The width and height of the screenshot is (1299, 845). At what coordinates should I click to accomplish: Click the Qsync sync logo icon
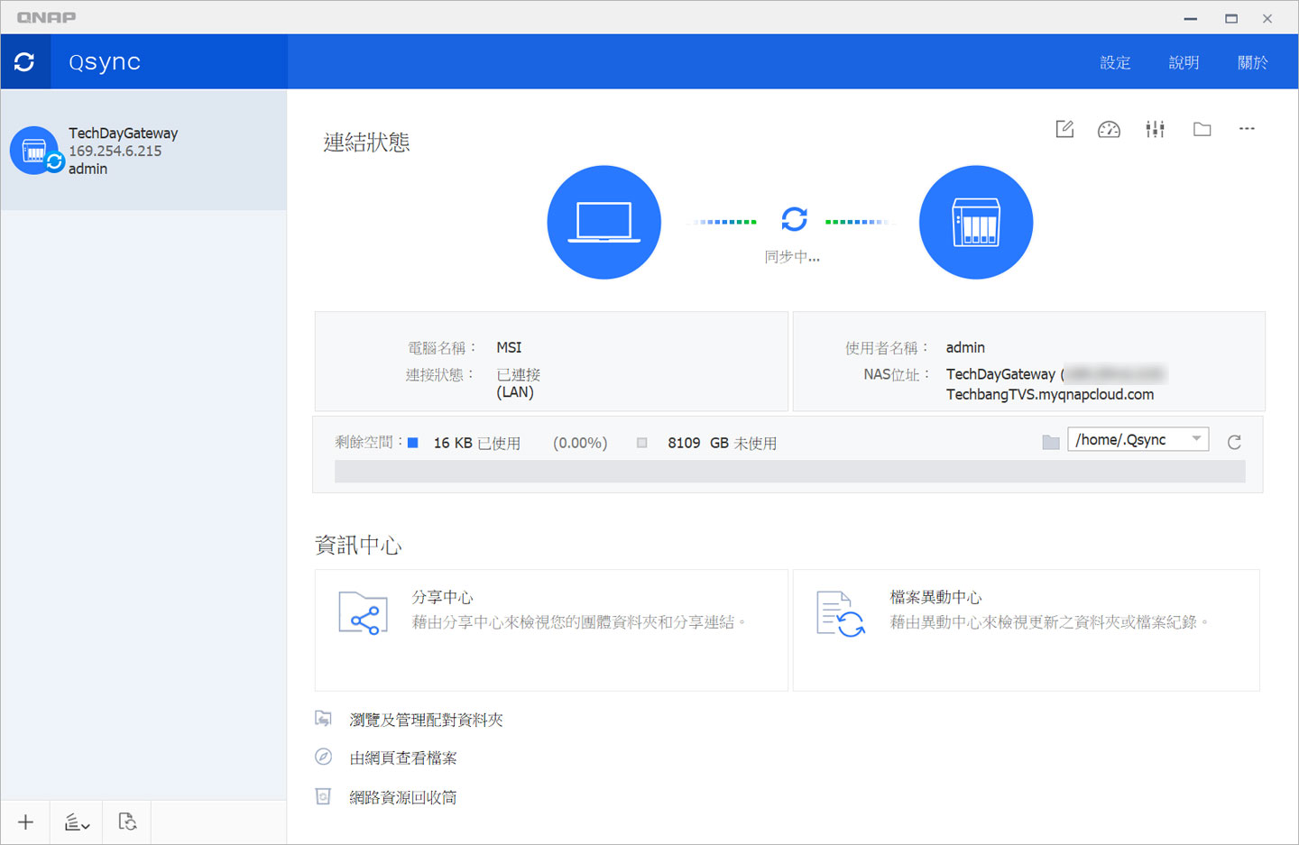pos(24,61)
